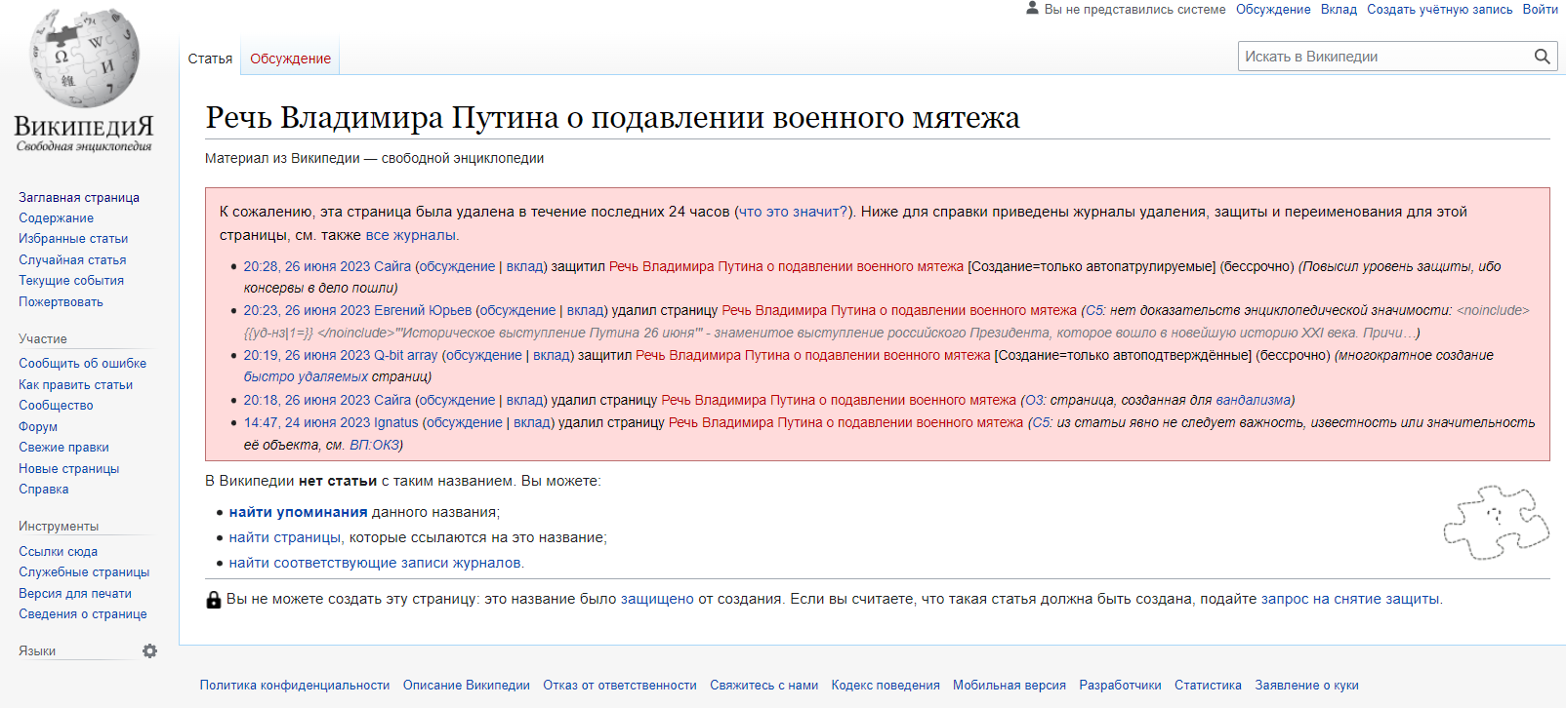Open 'Статистика' footer link

[1208, 686]
